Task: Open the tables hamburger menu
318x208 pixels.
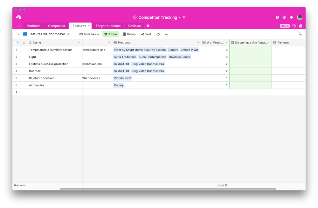Action: 19,26
